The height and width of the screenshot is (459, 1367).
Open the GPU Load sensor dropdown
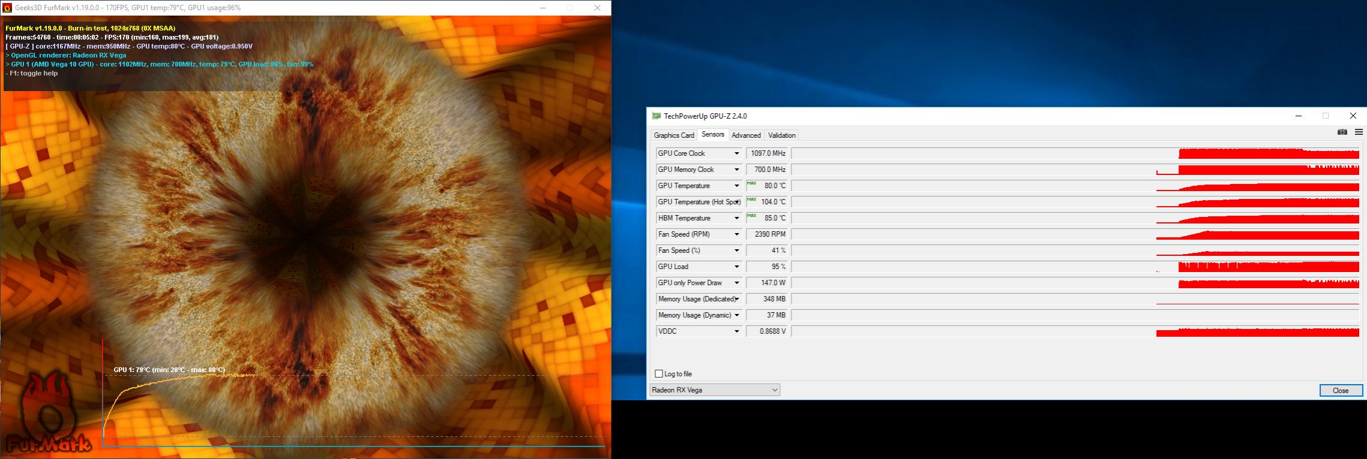point(737,267)
